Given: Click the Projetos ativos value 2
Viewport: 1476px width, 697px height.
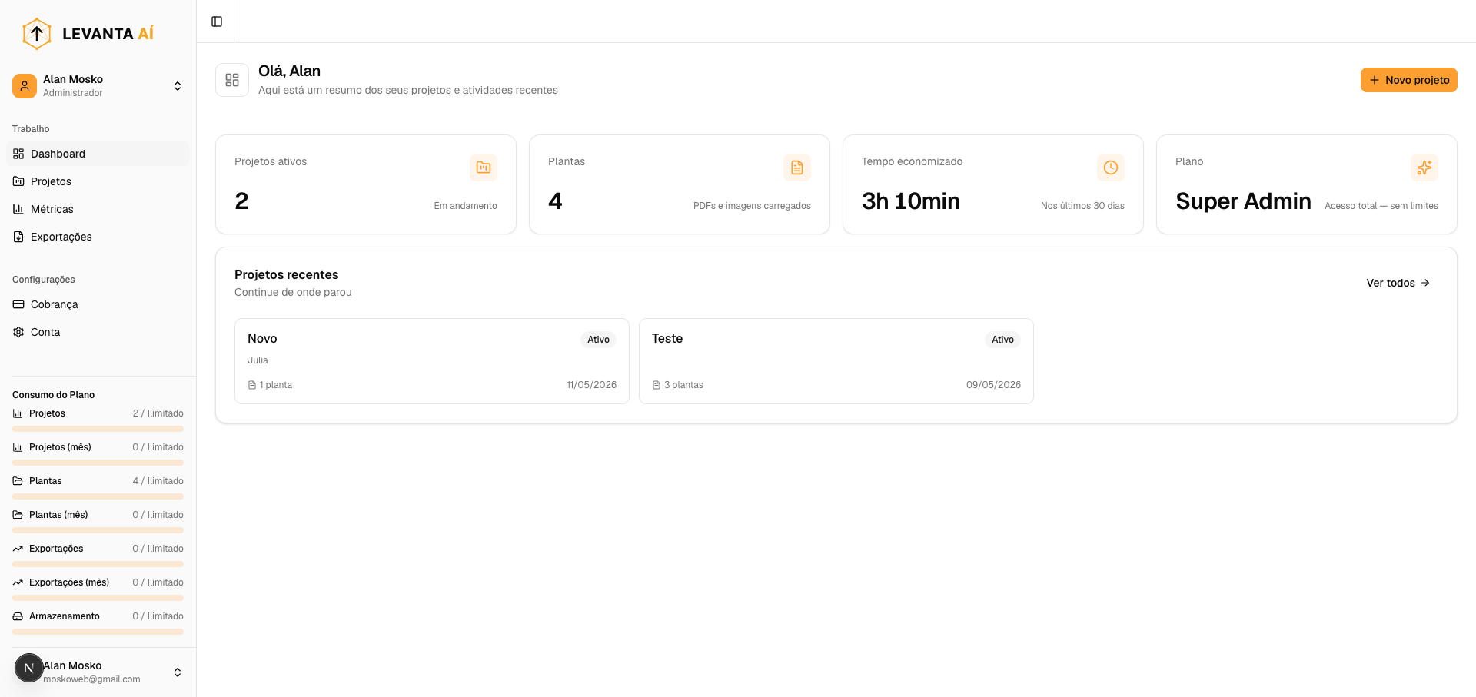Looking at the screenshot, I should [x=241, y=201].
